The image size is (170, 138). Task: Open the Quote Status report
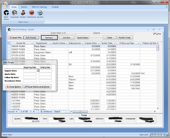(x=83, y=38)
